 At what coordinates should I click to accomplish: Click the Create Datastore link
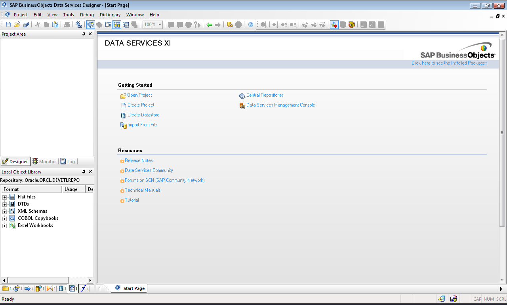click(x=143, y=115)
